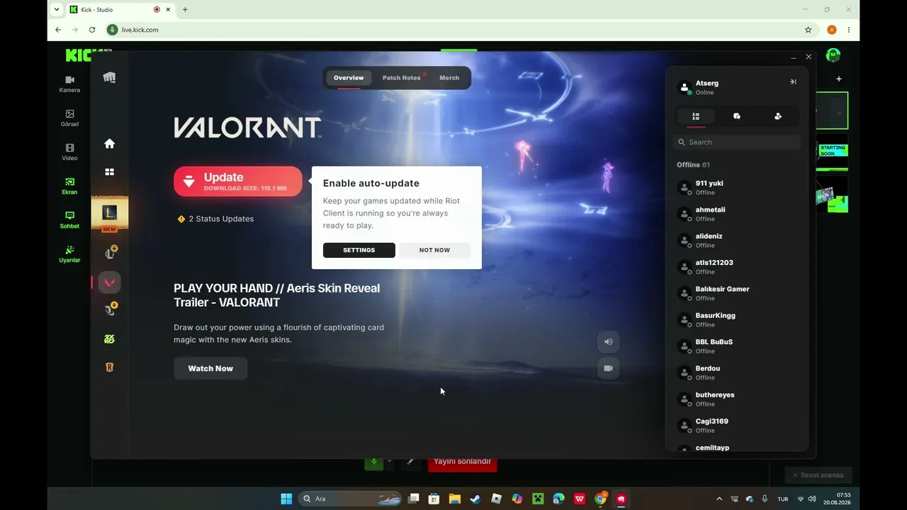The image size is (907, 510).
Task: Collapse the Offline 61 friends group
Action: [693, 165]
